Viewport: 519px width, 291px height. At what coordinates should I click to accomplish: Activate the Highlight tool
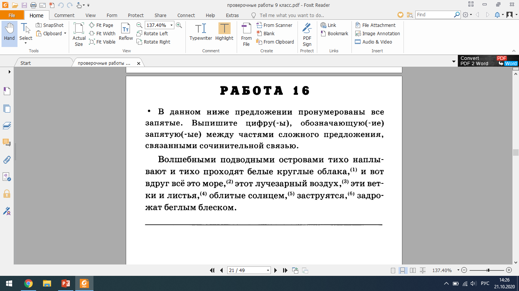[224, 32]
